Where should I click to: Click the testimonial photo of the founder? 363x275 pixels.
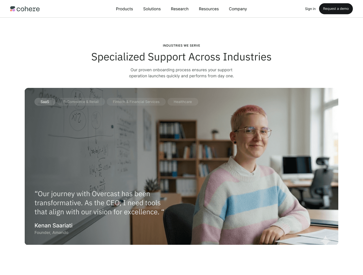point(181,166)
